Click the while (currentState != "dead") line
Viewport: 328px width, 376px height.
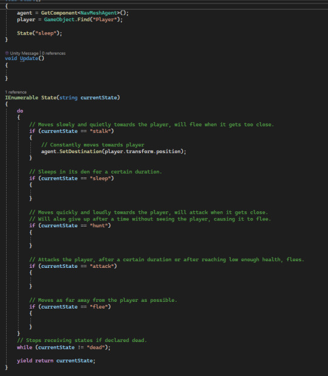point(64,347)
